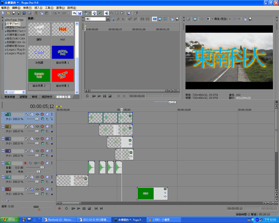
Task: Click timeline Play From Start button
Action: pos(73,208)
